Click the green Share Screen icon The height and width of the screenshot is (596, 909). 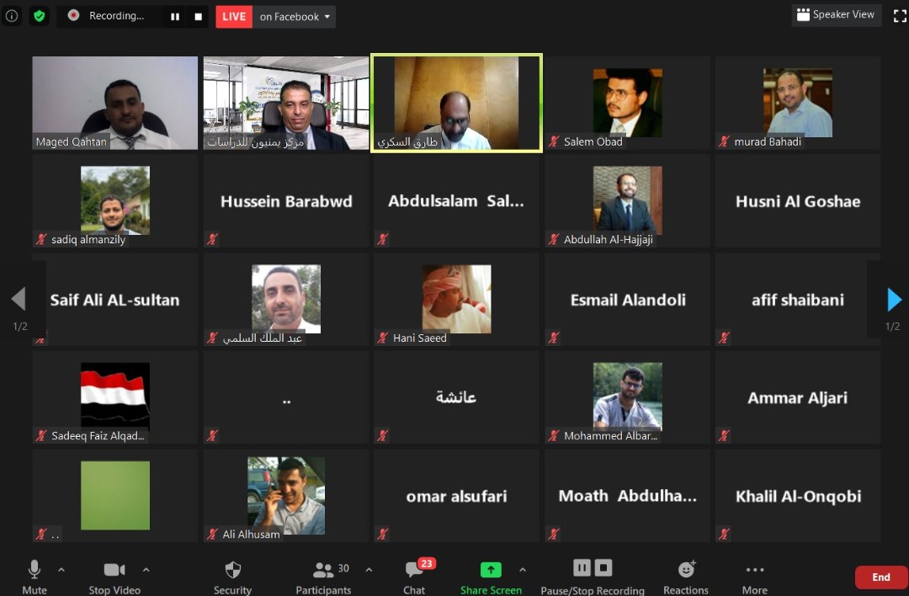tap(491, 570)
